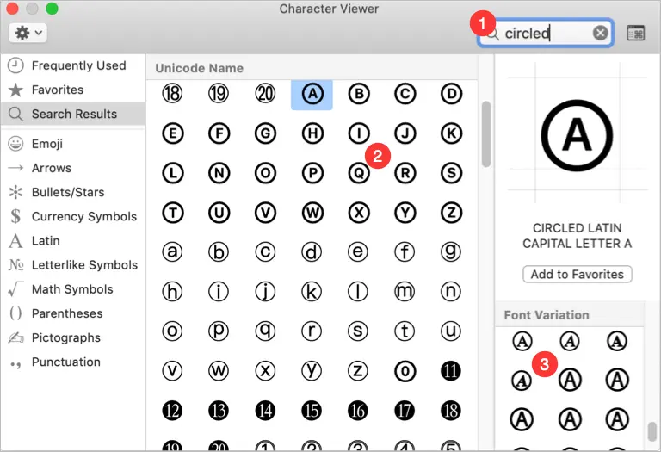The image size is (661, 452).
Task: Click the search field containing 'circled'
Action: (x=546, y=33)
